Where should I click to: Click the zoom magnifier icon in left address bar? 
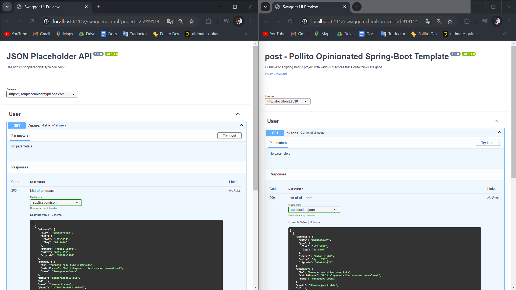pos(181,21)
